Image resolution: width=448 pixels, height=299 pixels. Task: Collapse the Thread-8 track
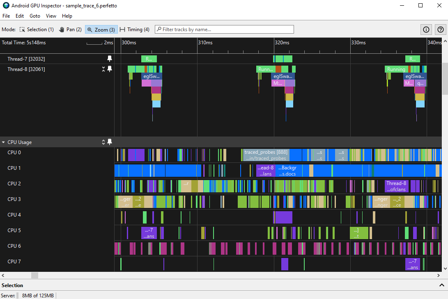pos(103,69)
